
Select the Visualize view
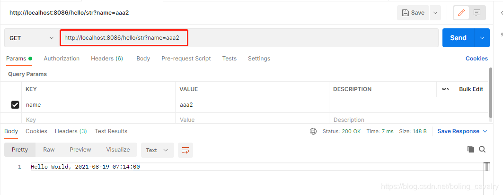coord(118,150)
